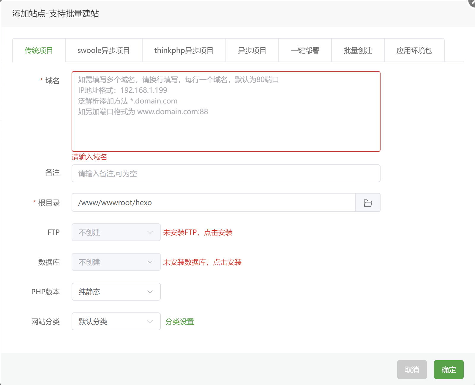Open the thinkphp异步项目 tab
The width and height of the screenshot is (475, 385).
click(184, 51)
